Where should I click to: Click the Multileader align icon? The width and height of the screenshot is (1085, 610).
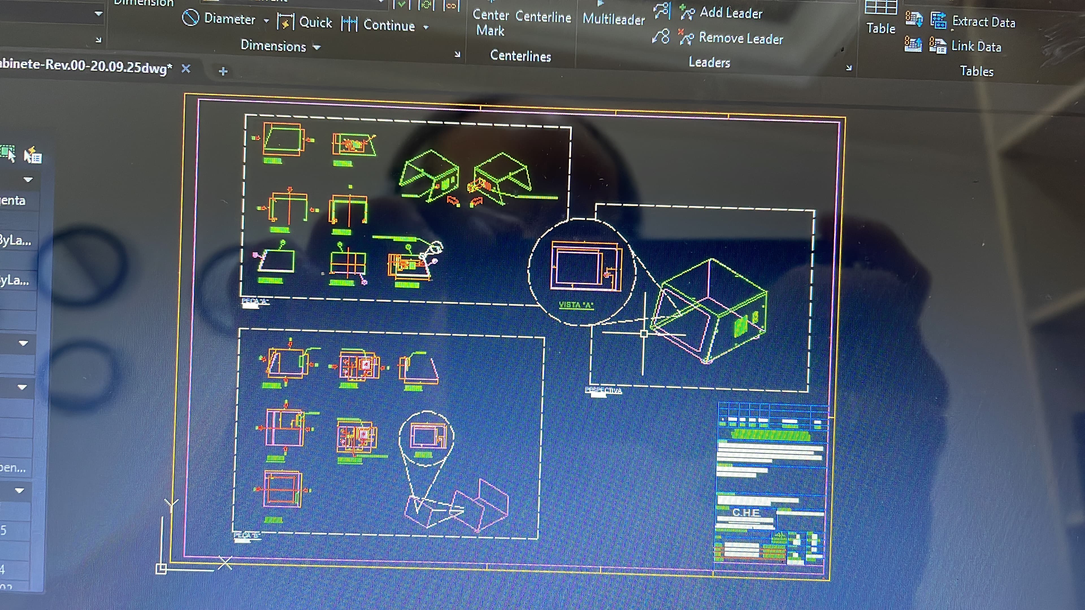click(662, 11)
